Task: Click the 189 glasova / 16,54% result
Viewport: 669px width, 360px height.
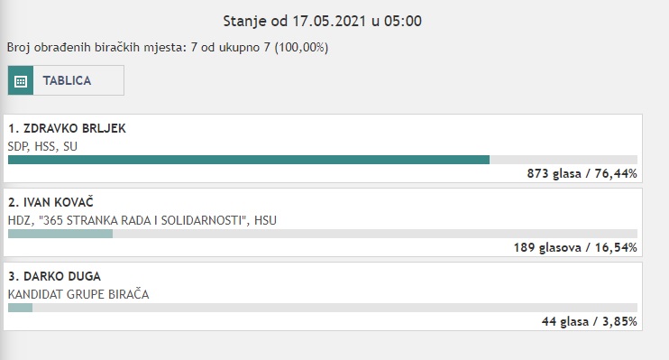Action: (575, 247)
